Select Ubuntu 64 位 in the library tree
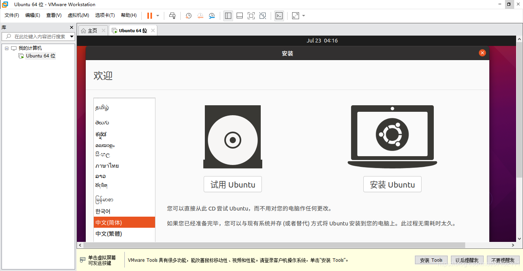Screen dimensions: 523x271 [x=41, y=56]
